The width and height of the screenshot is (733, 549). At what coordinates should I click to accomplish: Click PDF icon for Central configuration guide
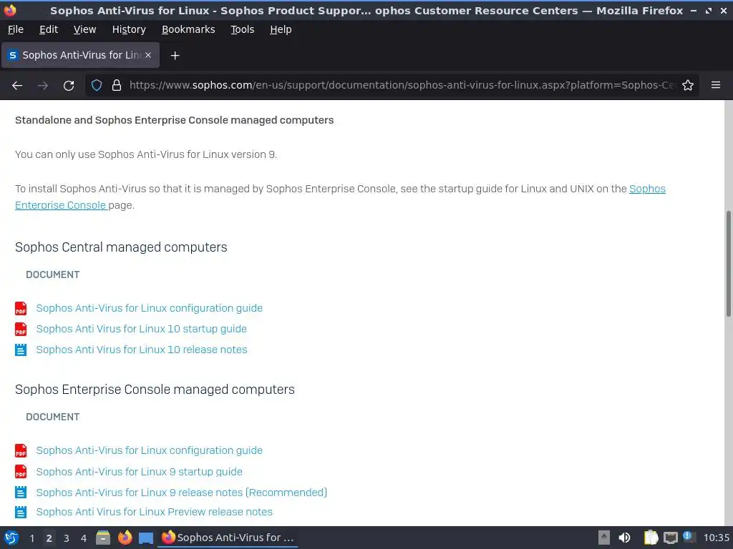pyautogui.click(x=21, y=309)
